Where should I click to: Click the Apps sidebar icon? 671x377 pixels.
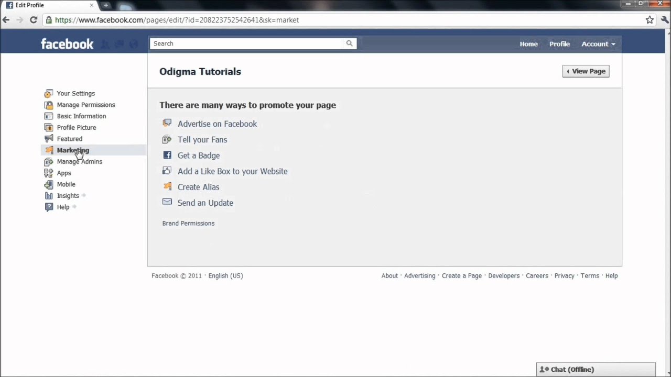pyautogui.click(x=48, y=173)
